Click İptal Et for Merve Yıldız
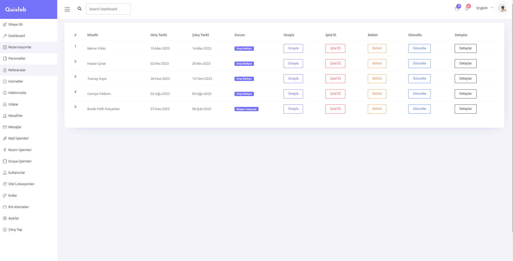This screenshot has width=513, height=261. click(335, 48)
